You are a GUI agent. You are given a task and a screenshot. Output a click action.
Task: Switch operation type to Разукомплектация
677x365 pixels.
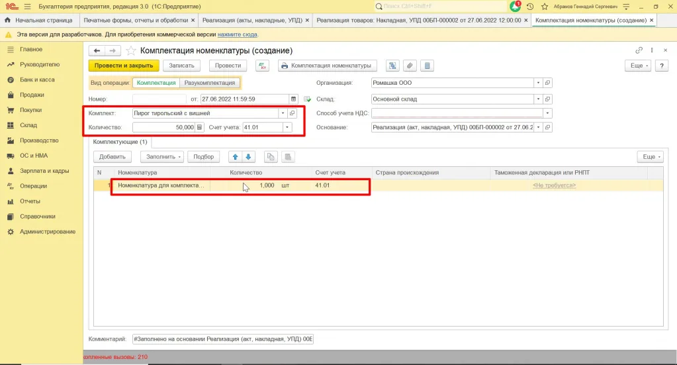(x=209, y=83)
